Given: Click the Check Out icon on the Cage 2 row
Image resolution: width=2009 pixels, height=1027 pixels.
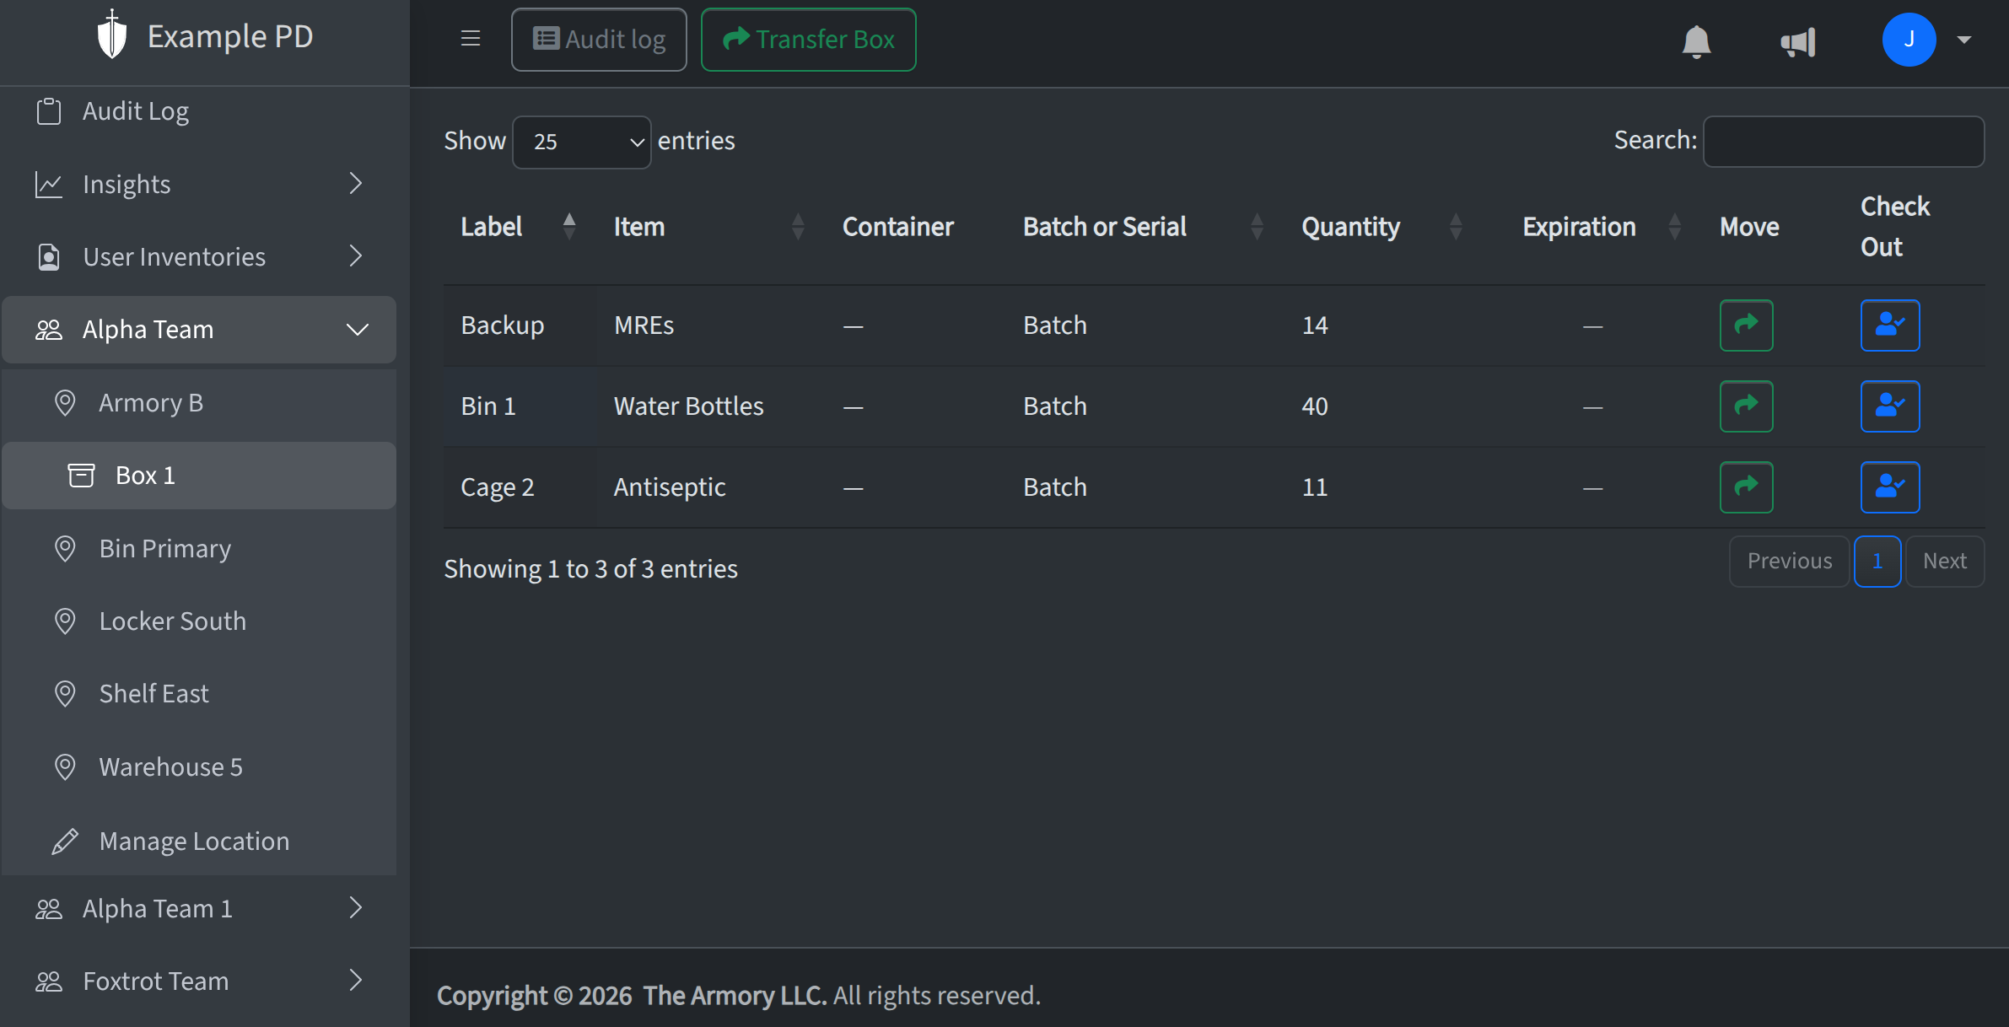Looking at the screenshot, I should tap(1889, 487).
